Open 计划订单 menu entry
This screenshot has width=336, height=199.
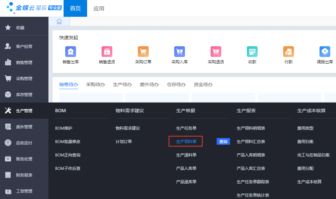[124, 142]
